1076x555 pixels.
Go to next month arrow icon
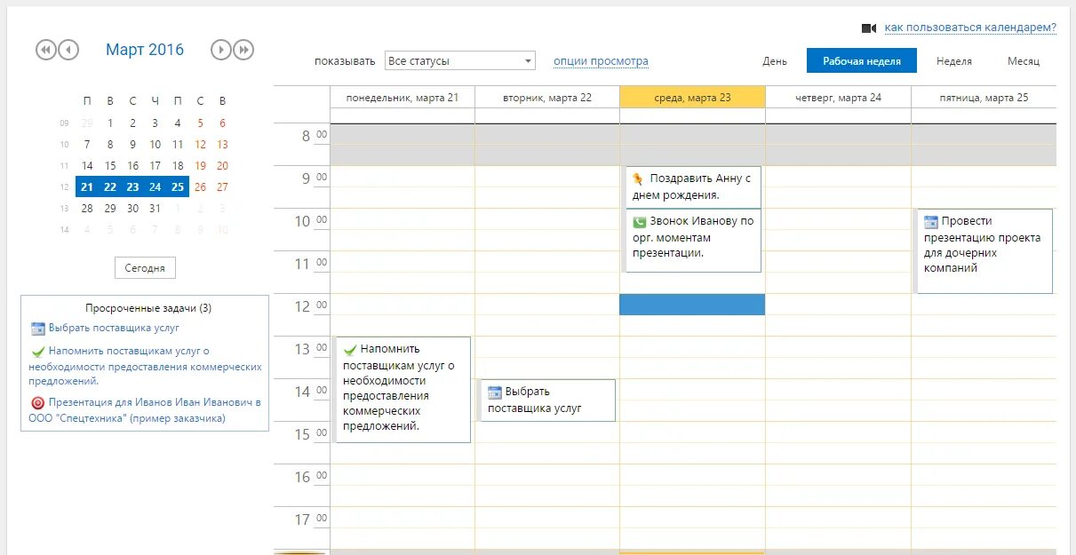point(221,50)
